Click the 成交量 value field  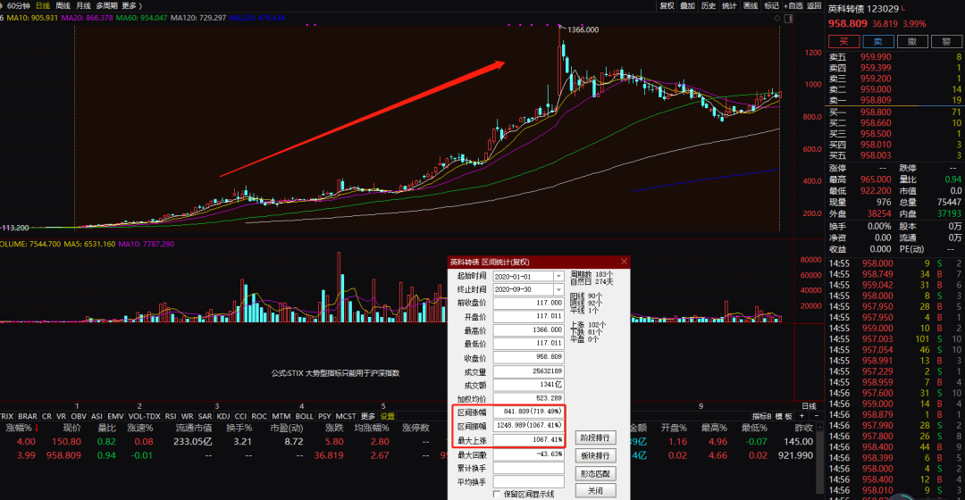tap(529, 371)
